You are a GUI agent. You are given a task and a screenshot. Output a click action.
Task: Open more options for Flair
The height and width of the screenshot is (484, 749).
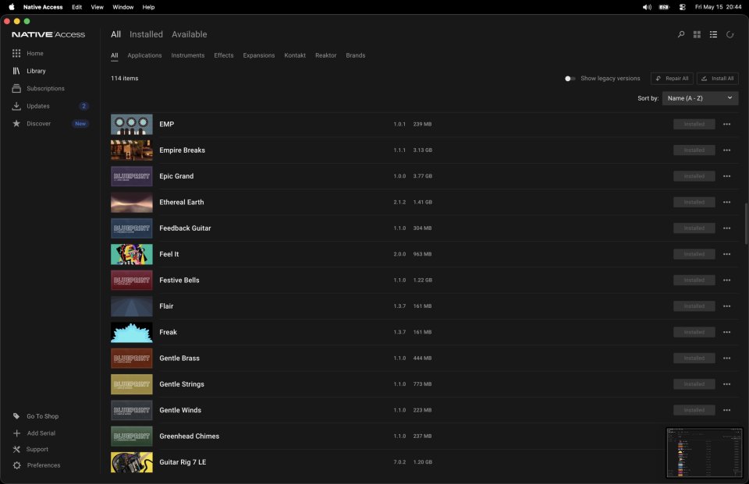click(726, 306)
